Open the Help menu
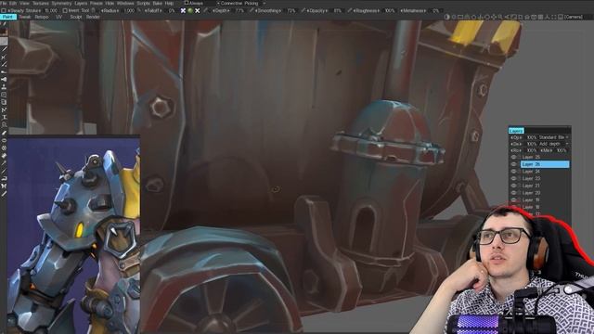The image size is (594, 334). coord(169,3)
